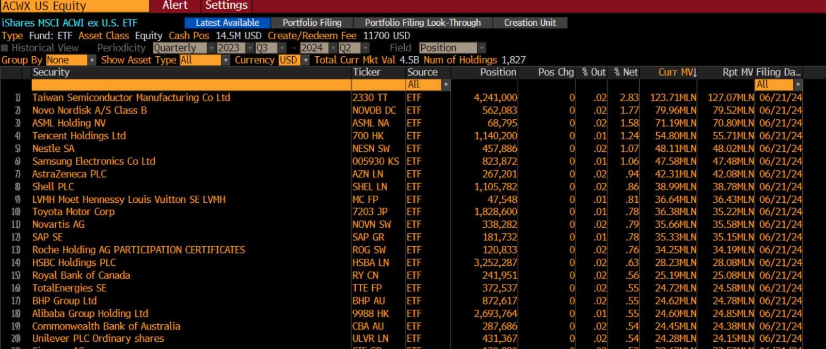826x349 pixels.
Task: Open the end year 2024 dropdown
Action: [319, 48]
